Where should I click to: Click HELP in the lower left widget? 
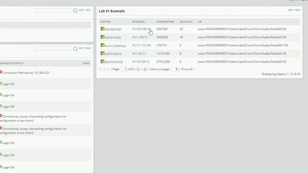pyautogui.click(x=88, y=48)
